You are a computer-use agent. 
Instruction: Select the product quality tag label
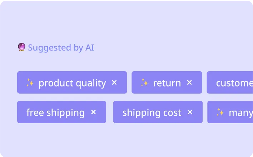pyautogui.click(x=72, y=83)
